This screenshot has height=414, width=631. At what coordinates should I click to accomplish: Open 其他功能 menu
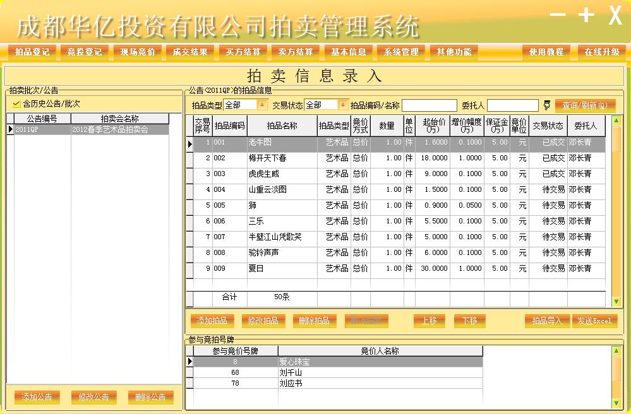point(454,52)
